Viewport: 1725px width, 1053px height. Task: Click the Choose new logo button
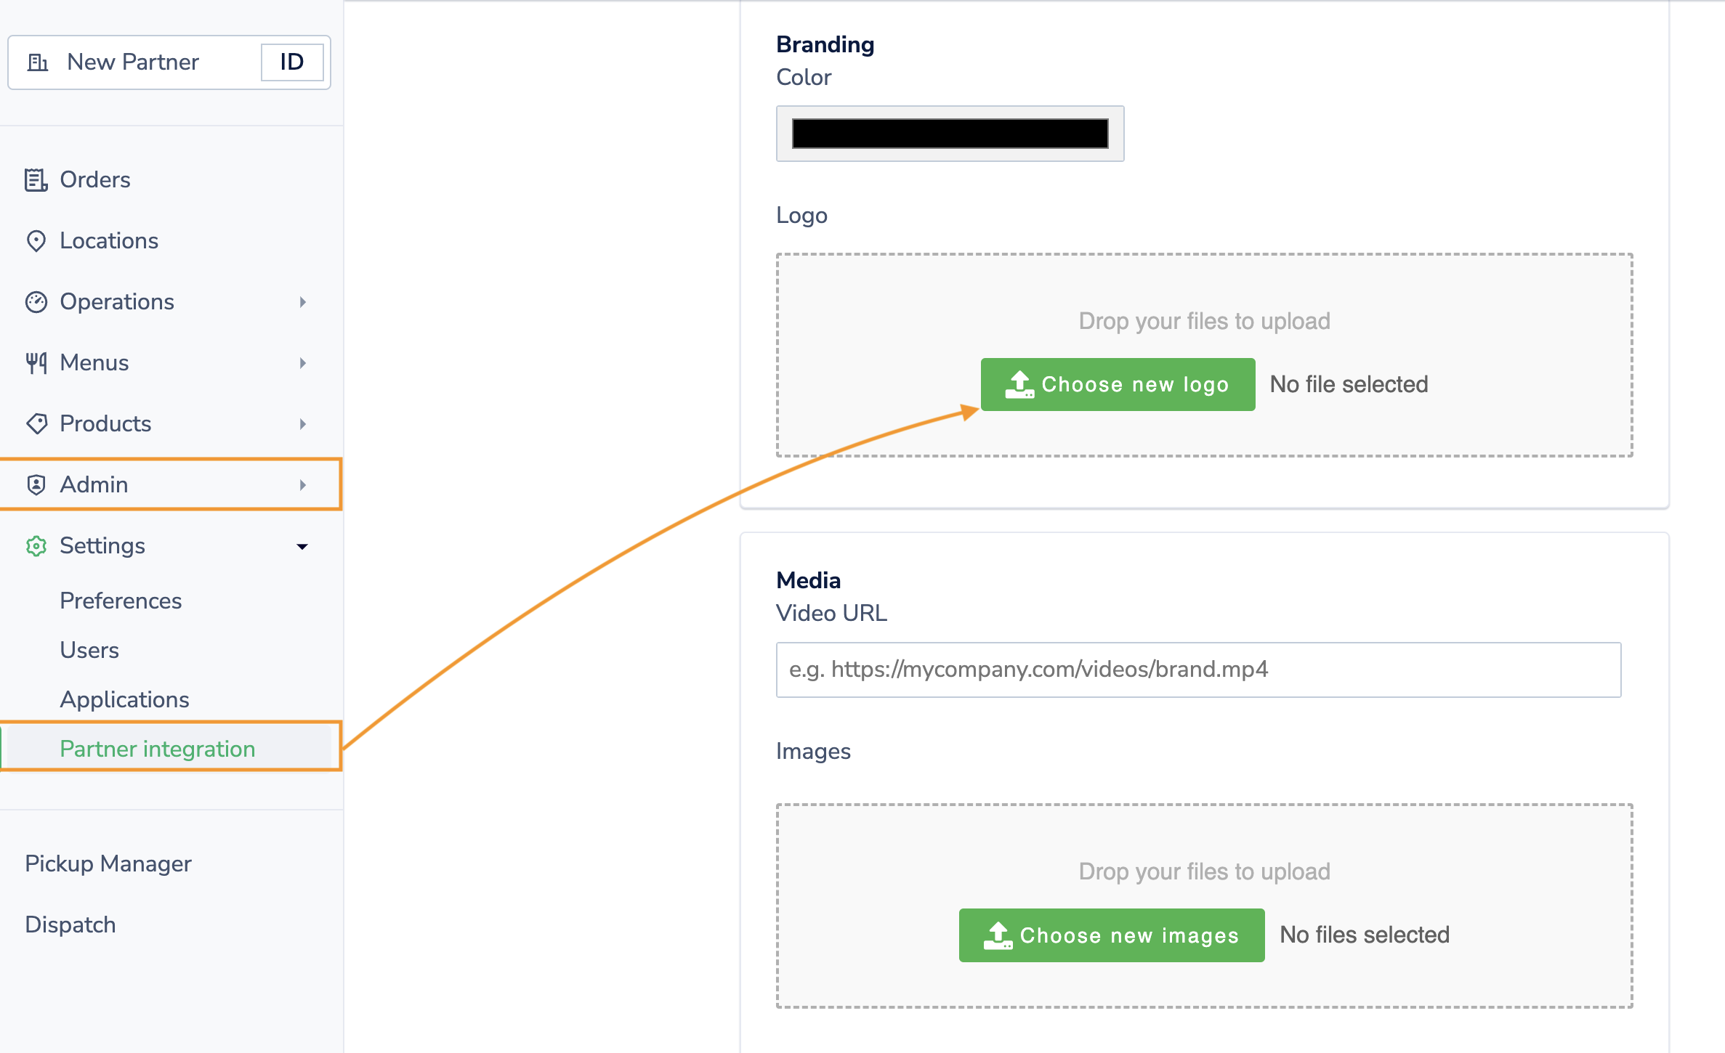(1118, 384)
